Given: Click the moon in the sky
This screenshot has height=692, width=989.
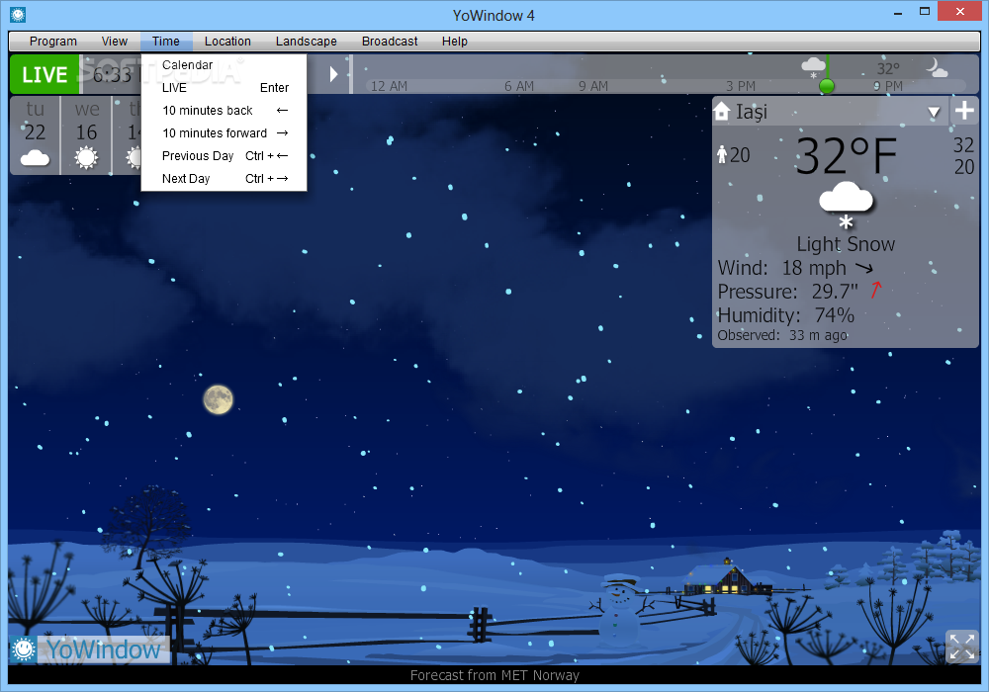Looking at the screenshot, I should tap(219, 399).
